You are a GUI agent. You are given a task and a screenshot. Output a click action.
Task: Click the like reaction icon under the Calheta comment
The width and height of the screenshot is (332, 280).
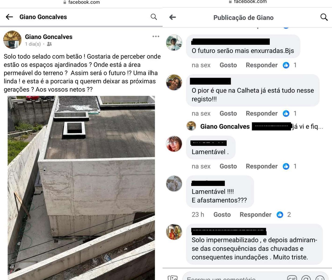(286, 113)
